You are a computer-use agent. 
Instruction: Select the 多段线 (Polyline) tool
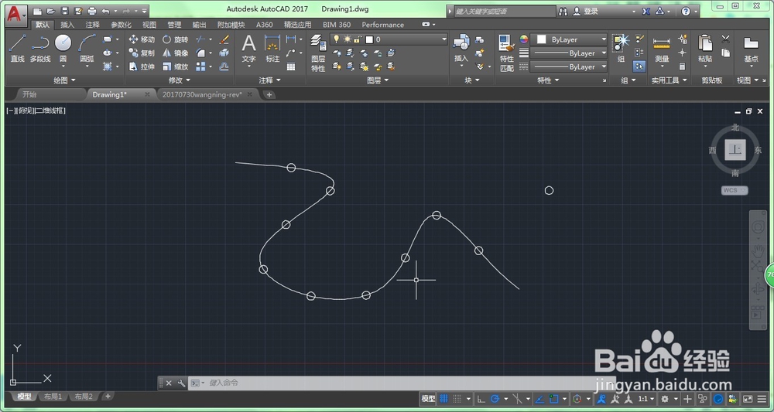(40, 48)
